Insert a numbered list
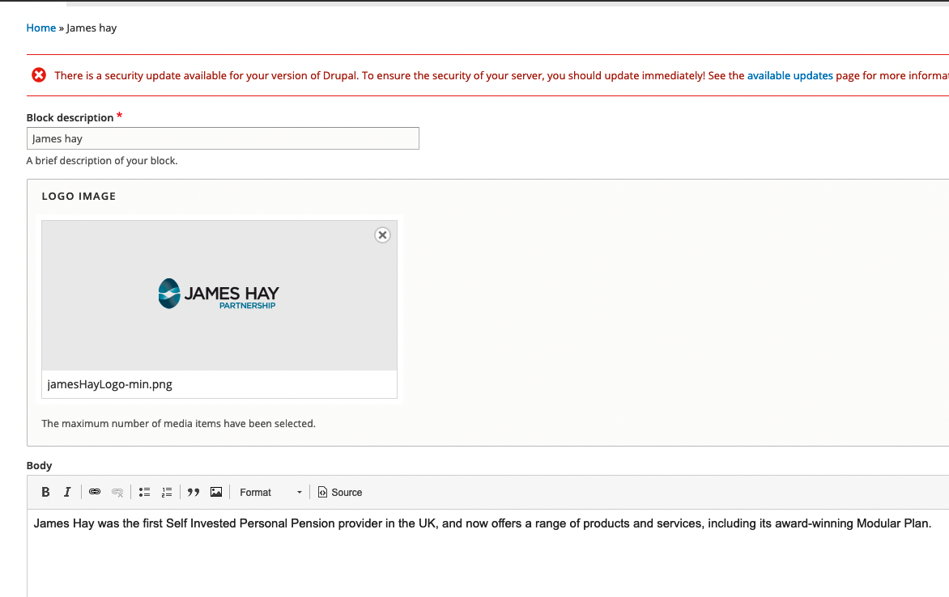Image resolution: width=949 pixels, height=597 pixels. pos(167,493)
